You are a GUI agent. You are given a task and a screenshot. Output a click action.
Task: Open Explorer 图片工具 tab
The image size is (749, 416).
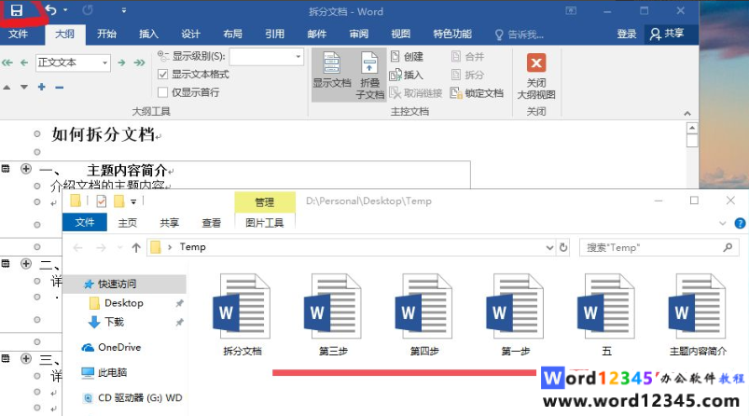(265, 223)
